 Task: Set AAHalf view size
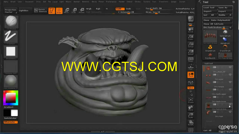(191, 52)
